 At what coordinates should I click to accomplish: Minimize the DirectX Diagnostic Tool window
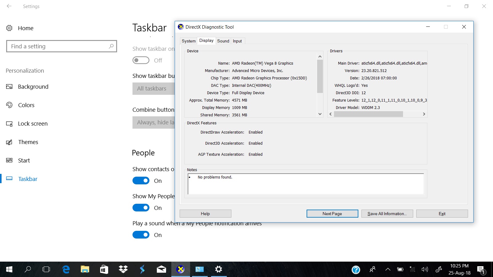pos(428,27)
